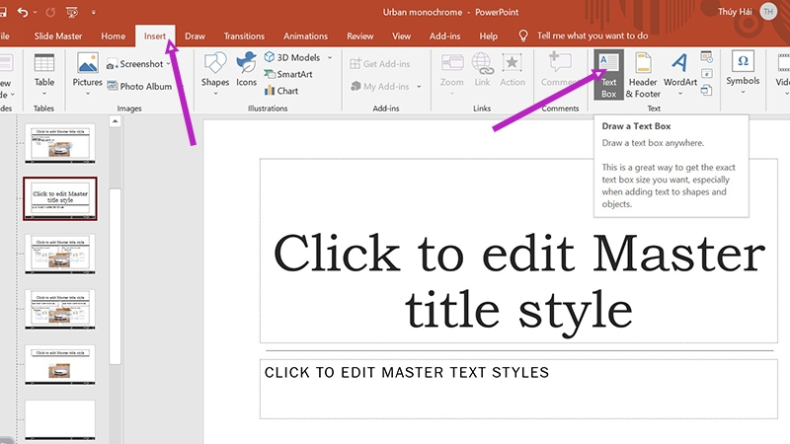790x444 pixels.
Task: Click the Undo arrow icon
Action: click(22, 12)
